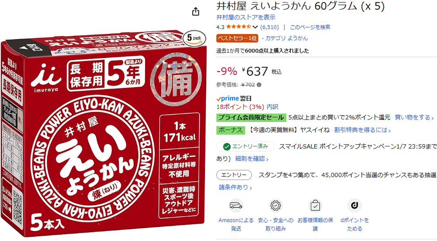This screenshot has width=437, height=241.
Task: Expand the rating dropdown arrow beside stars
Action: [x=255, y=27]
